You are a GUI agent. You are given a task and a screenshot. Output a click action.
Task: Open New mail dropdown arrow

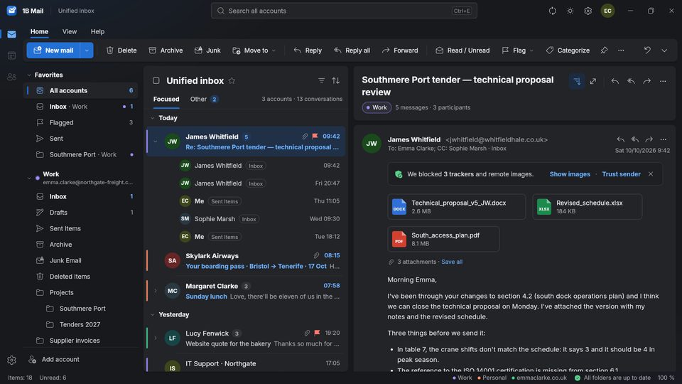coord(87,50)
